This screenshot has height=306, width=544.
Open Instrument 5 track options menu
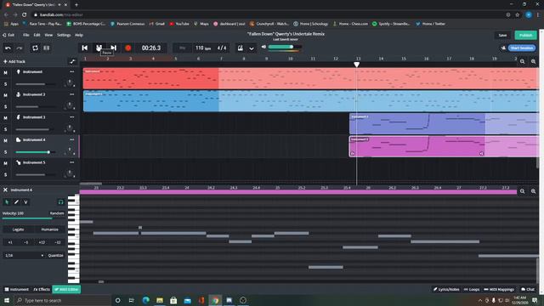coord(71,162)
